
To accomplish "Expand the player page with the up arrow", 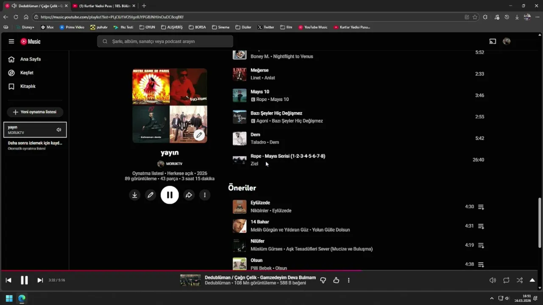I will (532, 280).
